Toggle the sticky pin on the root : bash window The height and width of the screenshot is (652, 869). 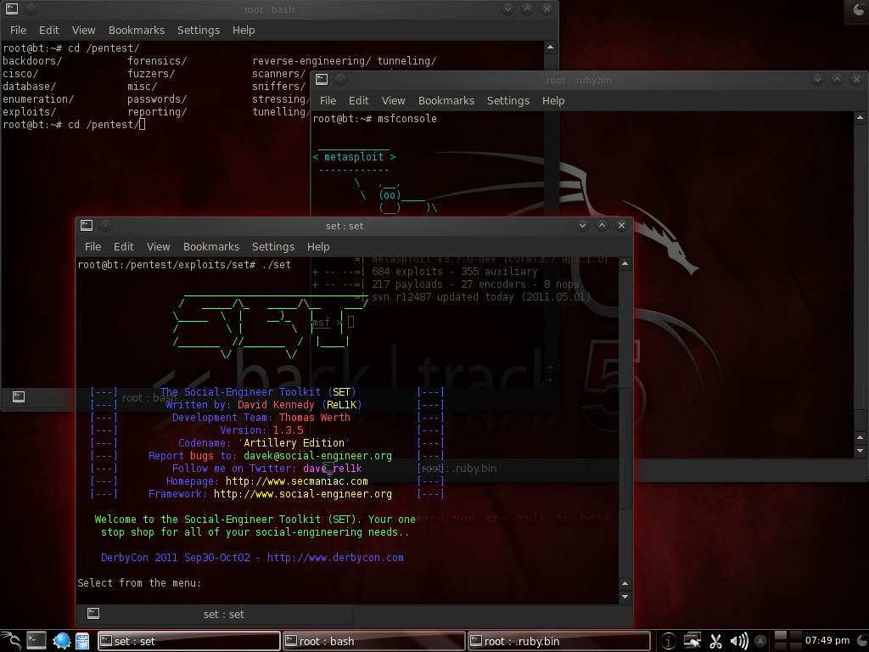(x=31, y=8)
